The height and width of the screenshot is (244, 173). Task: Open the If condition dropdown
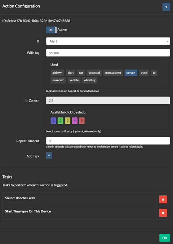[x=108, y=41]
